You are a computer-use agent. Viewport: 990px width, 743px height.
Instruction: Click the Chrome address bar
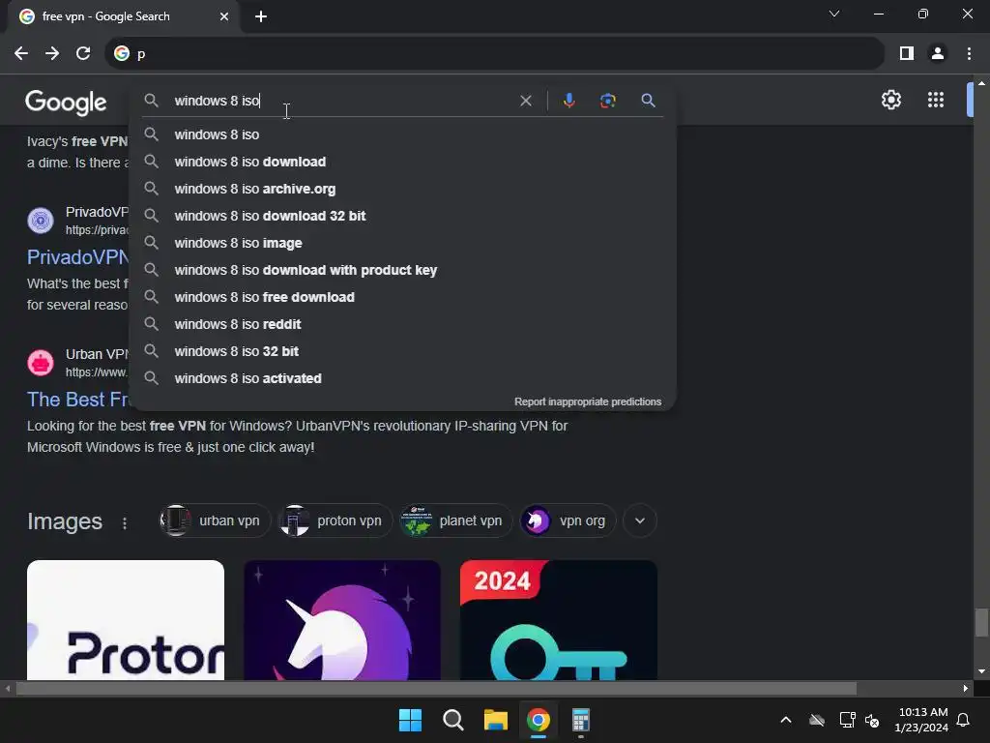[x=494, y=54]
